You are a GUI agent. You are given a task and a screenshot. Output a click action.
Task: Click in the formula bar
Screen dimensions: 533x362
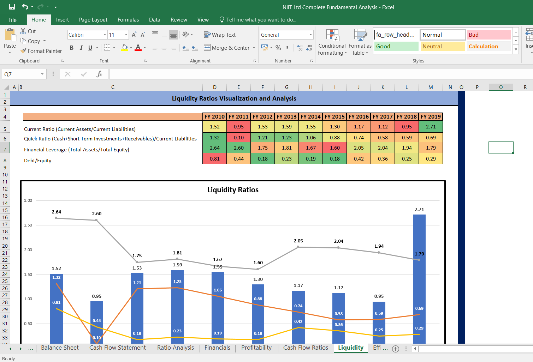click(321, 74)
